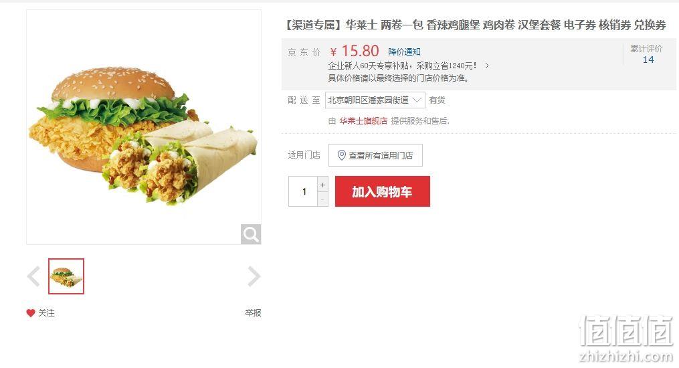
Task: Click 查看所有适用门店 button
Action: coord(375,155)
